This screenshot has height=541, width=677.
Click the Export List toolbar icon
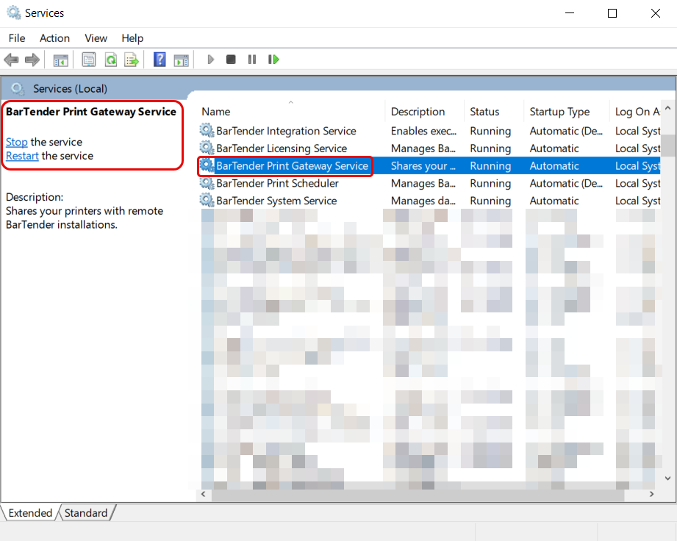132,60
